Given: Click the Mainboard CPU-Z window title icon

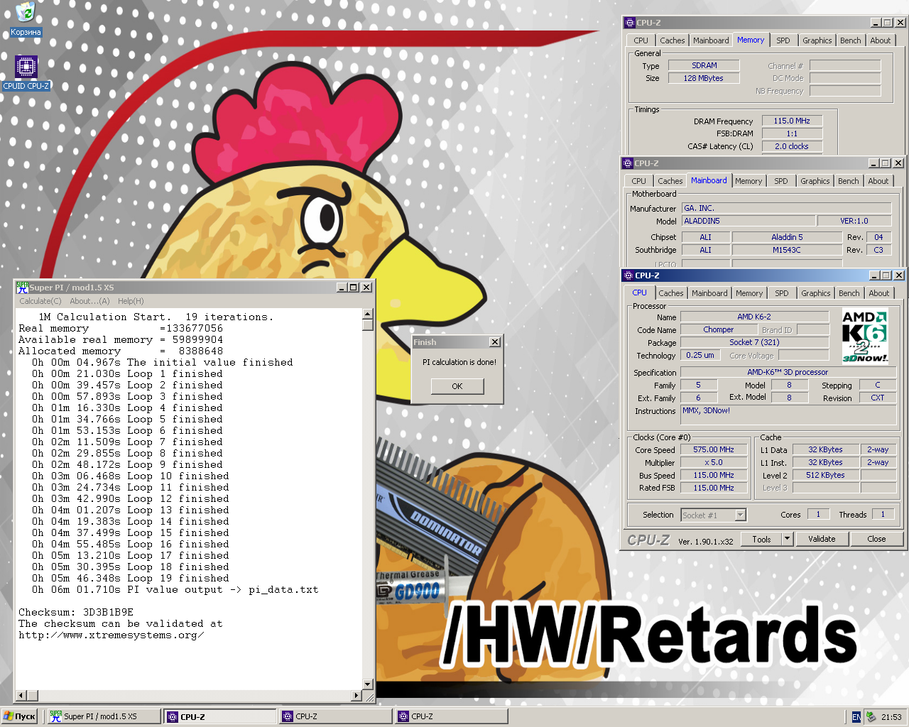Looking at the screenshot, I should pos(628,163).
